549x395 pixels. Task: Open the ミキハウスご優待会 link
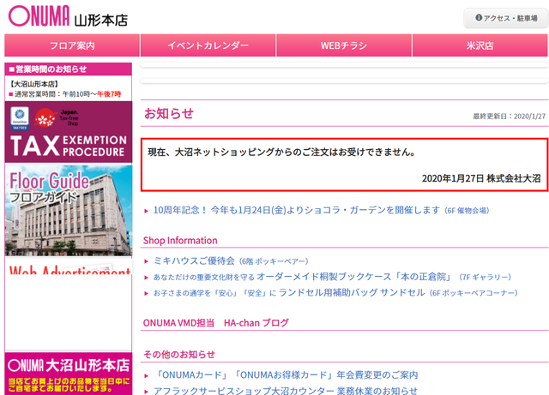pyautogui.click(x=231, y=261)
